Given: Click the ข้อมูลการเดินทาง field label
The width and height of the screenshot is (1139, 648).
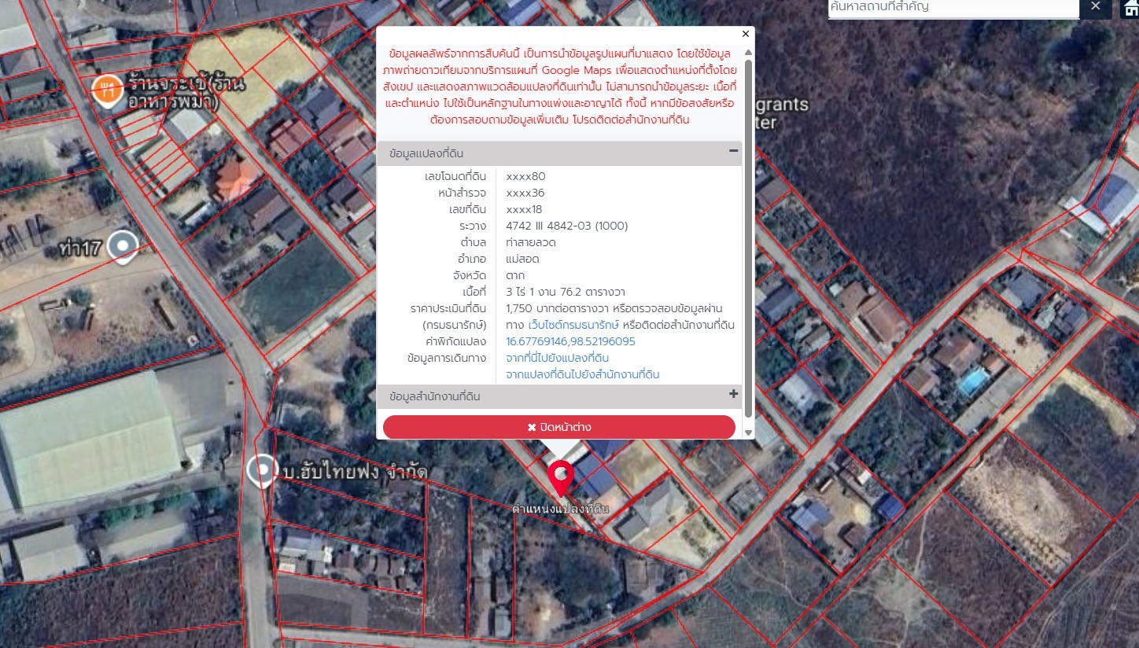Looking at the screenshot, I should 448,358.
